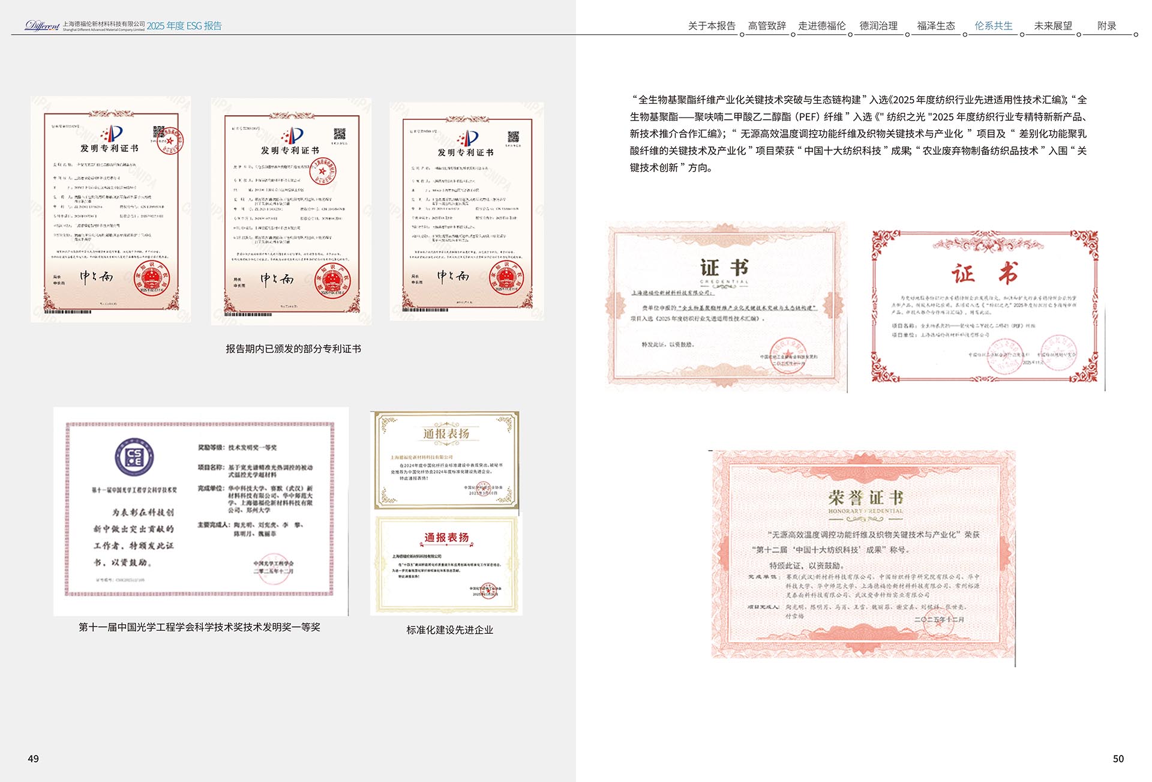Open the 高管致辞 navigation tab
Screen dimensions: 1152x782
[767, 26]
